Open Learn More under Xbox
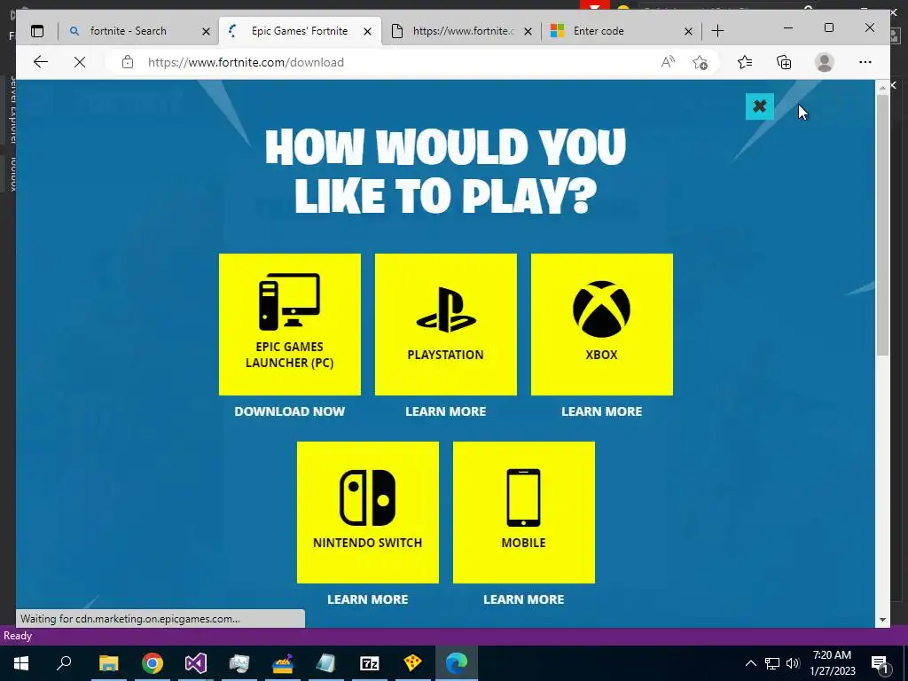Screen dimensions: 908x681 (602, 411)
